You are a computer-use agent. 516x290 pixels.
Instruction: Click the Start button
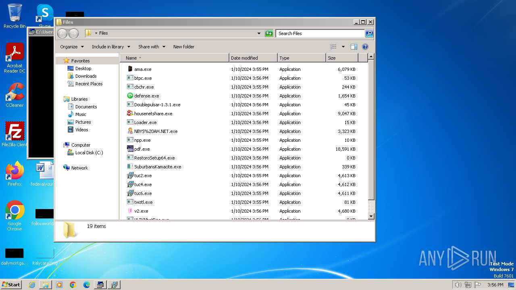point(11,285)
